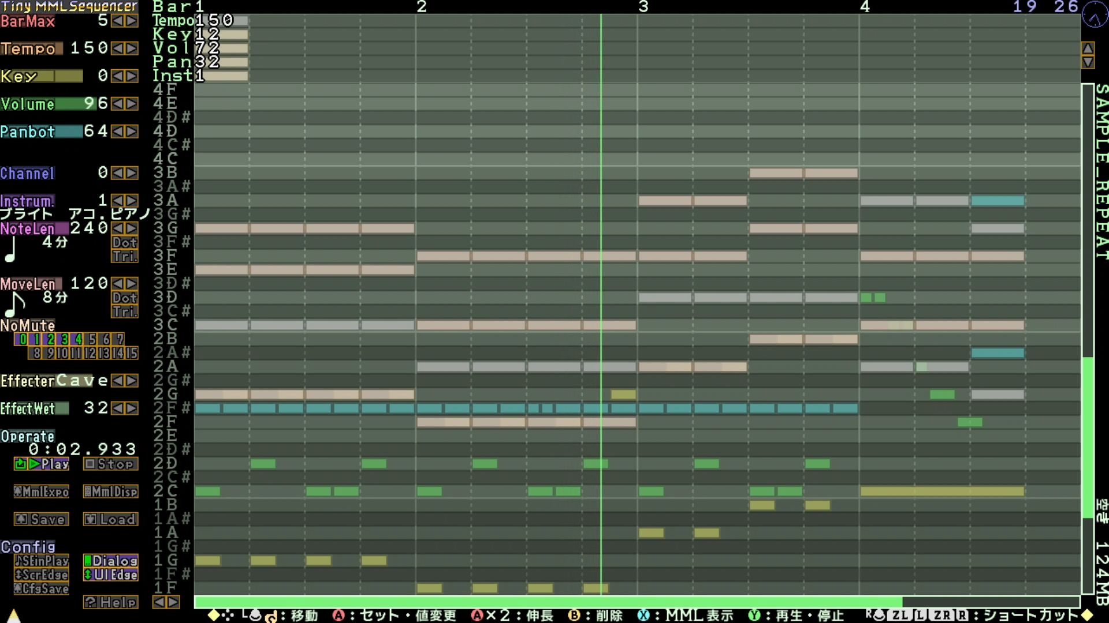Screen dimensions: 1109x623
Task: Open the Help screen
Action: coord(111,602)
